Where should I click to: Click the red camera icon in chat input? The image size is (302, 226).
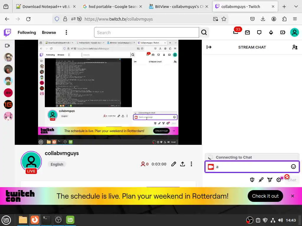[211, 167]
